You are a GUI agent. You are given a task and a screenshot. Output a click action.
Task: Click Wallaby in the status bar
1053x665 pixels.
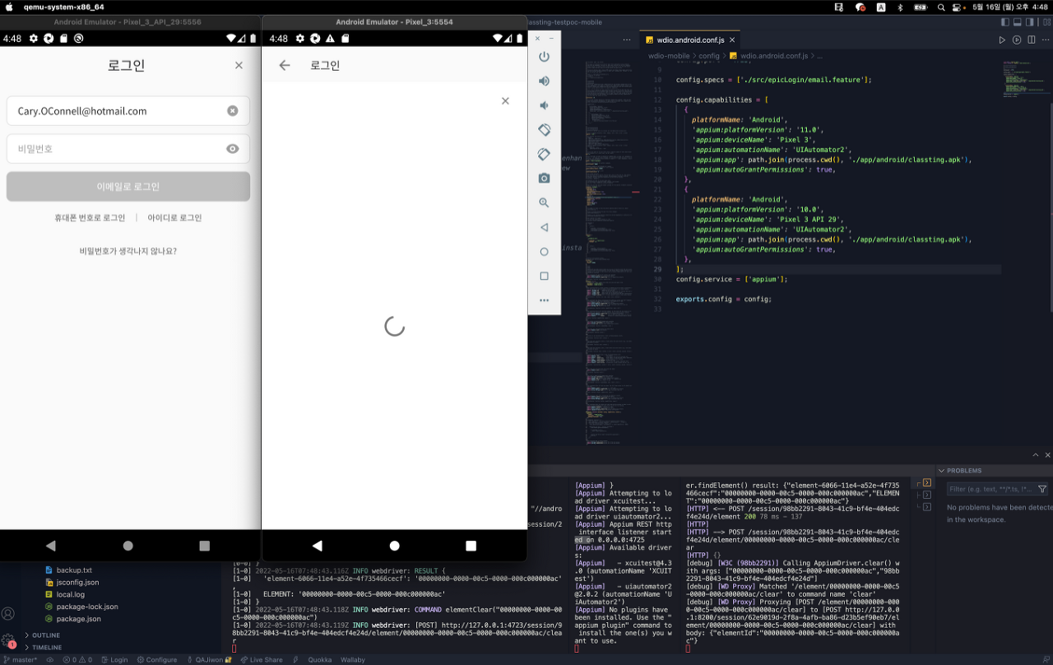coord(353,659)
